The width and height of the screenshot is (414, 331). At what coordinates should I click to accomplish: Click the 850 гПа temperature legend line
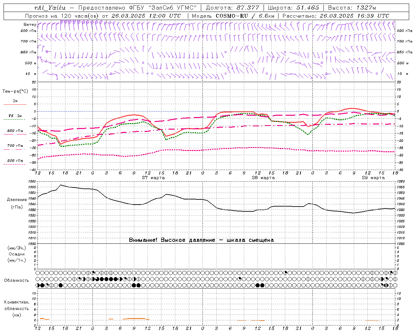(15, 134)
